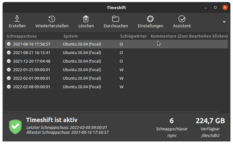The width and height of the screenshot is (233, 144).
Task: Select snapshot 2022-01-25 09:00:01
Action: tap(32, 70)
